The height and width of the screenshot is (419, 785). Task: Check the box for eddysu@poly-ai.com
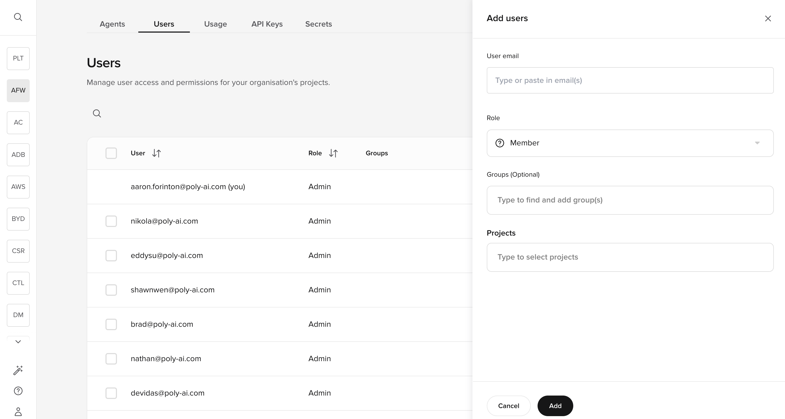click(x=111, y=256)
